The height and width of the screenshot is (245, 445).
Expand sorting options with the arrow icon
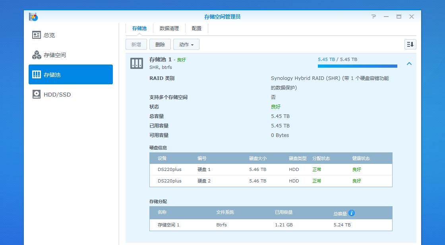click(410, 44)
